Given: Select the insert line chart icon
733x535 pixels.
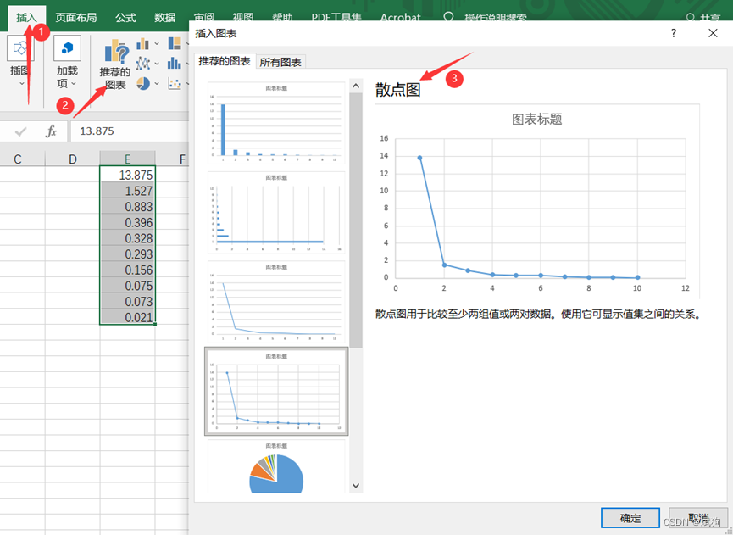Looking at the screenshot, I should (x=143, y=63).
